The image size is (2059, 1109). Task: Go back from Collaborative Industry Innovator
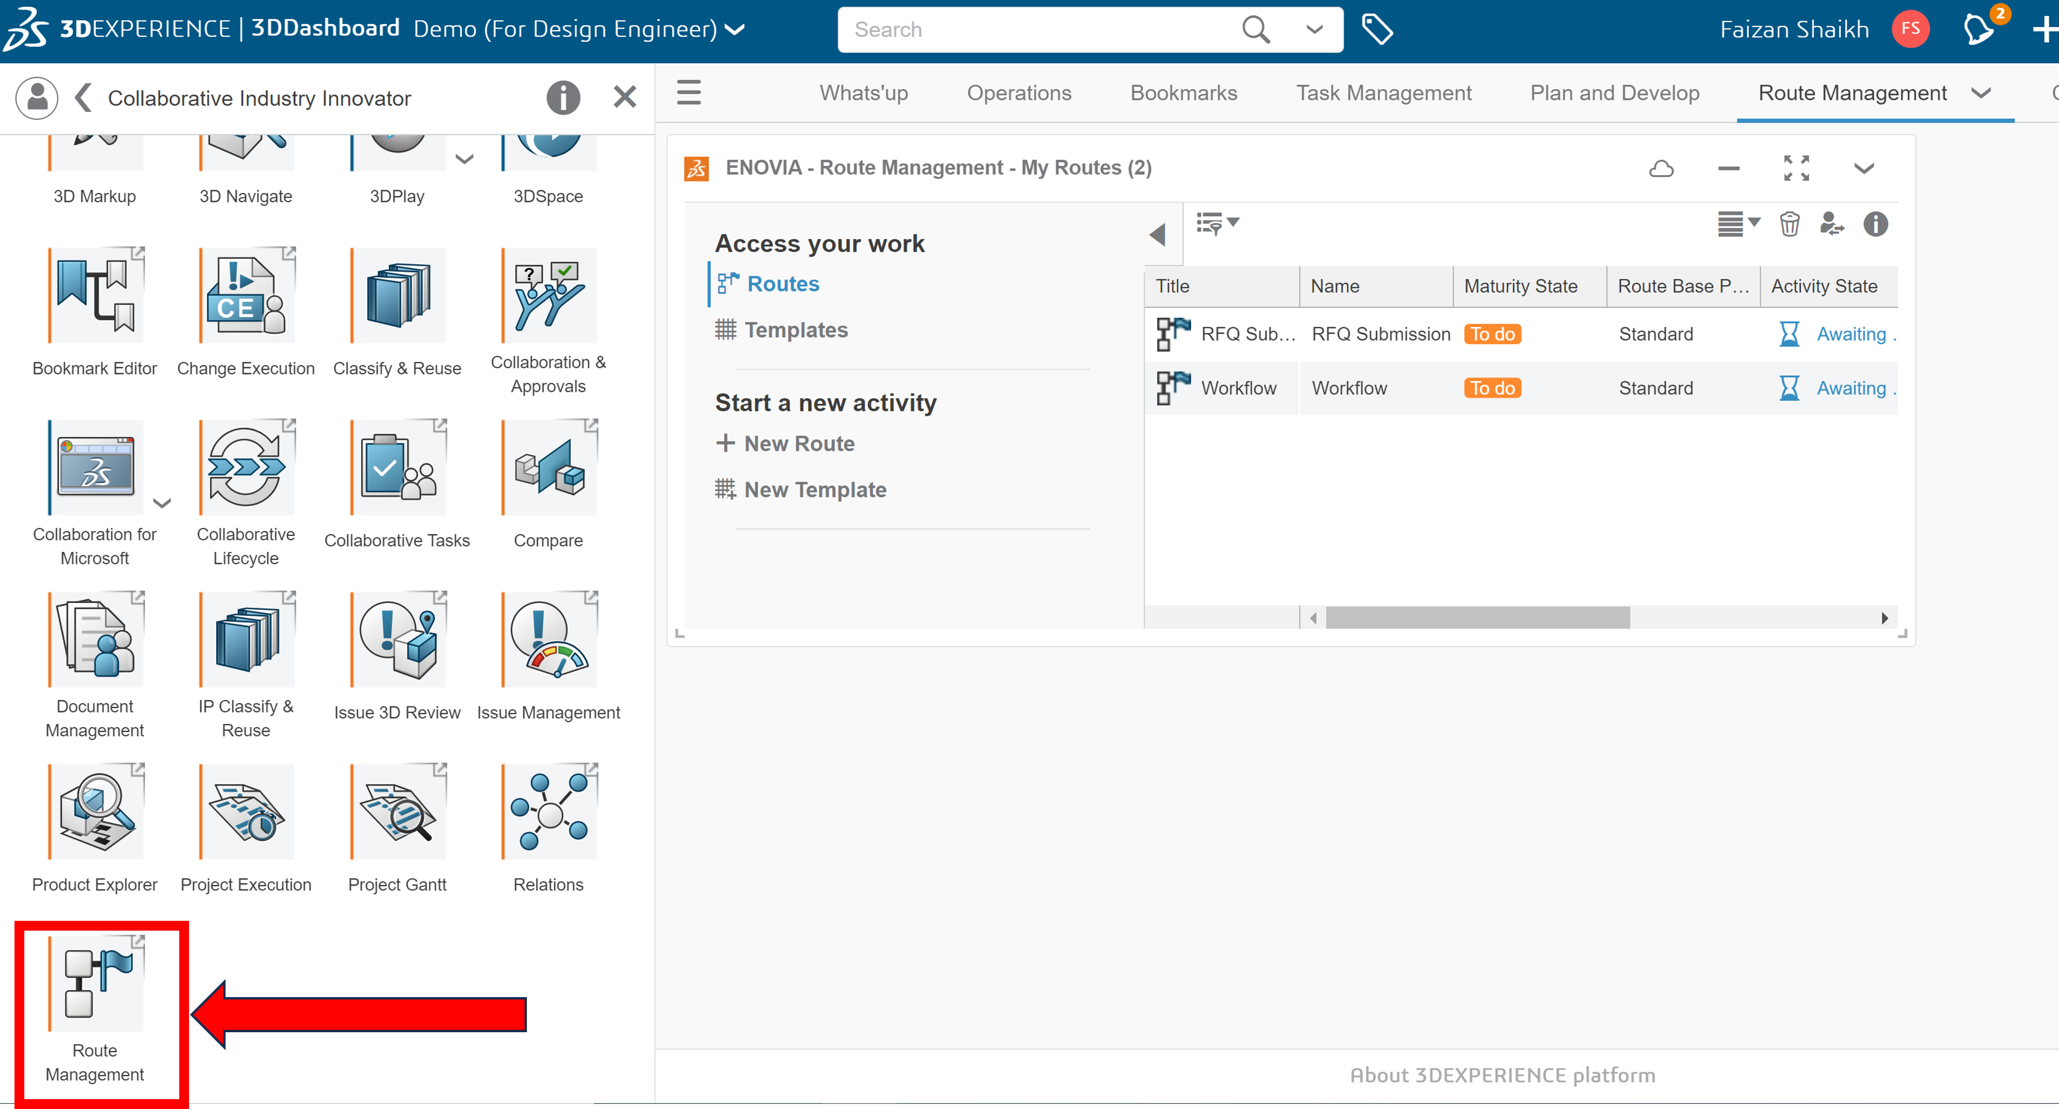(83, 97)
